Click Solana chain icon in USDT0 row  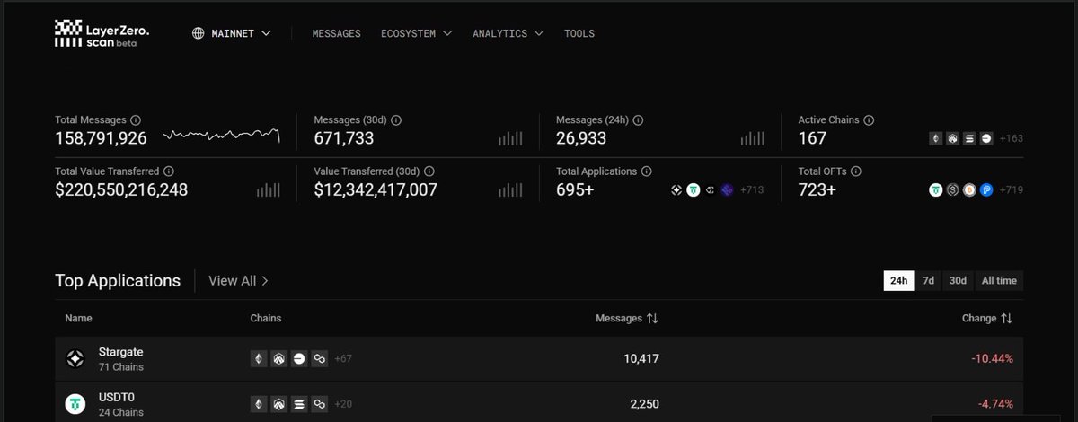point(298,404)
